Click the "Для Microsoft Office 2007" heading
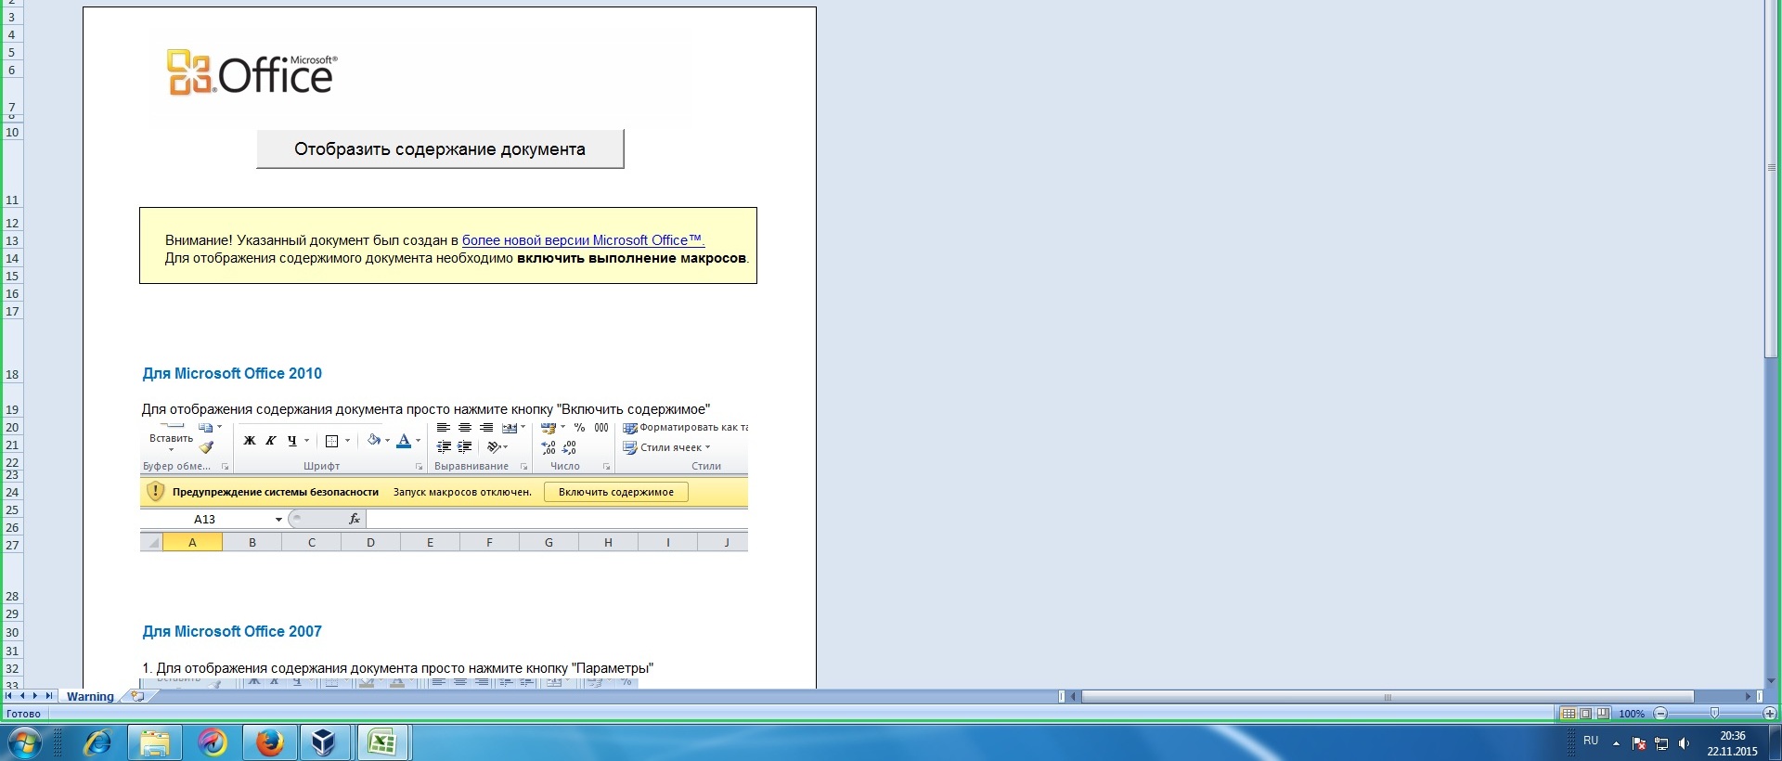The height and width of the screenshot is (761, 1782). click(232, 631)
